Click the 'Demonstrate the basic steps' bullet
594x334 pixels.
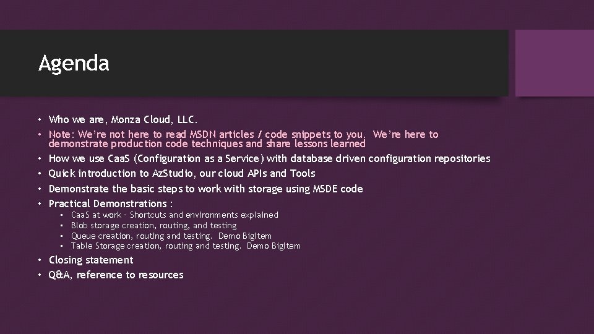pos(205,189)
